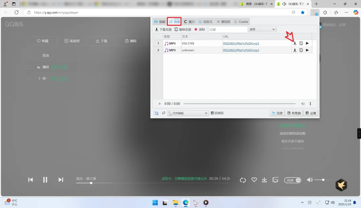Start recording with the 录制 button

pos(200,29)
